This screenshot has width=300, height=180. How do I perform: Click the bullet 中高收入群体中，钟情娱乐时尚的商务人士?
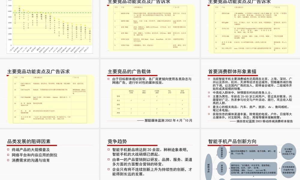[243, 92]
